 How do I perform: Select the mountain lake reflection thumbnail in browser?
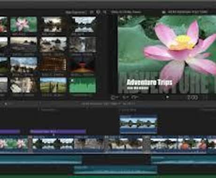[83, 24]
